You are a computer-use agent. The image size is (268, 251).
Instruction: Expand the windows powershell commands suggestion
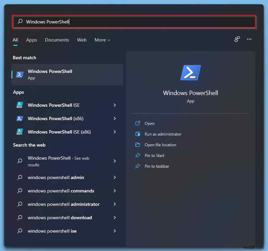(x=115, y=191)
